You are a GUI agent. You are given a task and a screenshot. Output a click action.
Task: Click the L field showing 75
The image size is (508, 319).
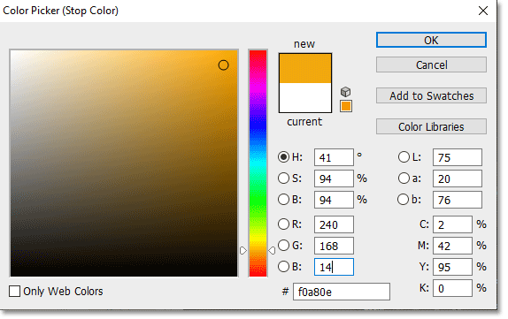[458, 157]
